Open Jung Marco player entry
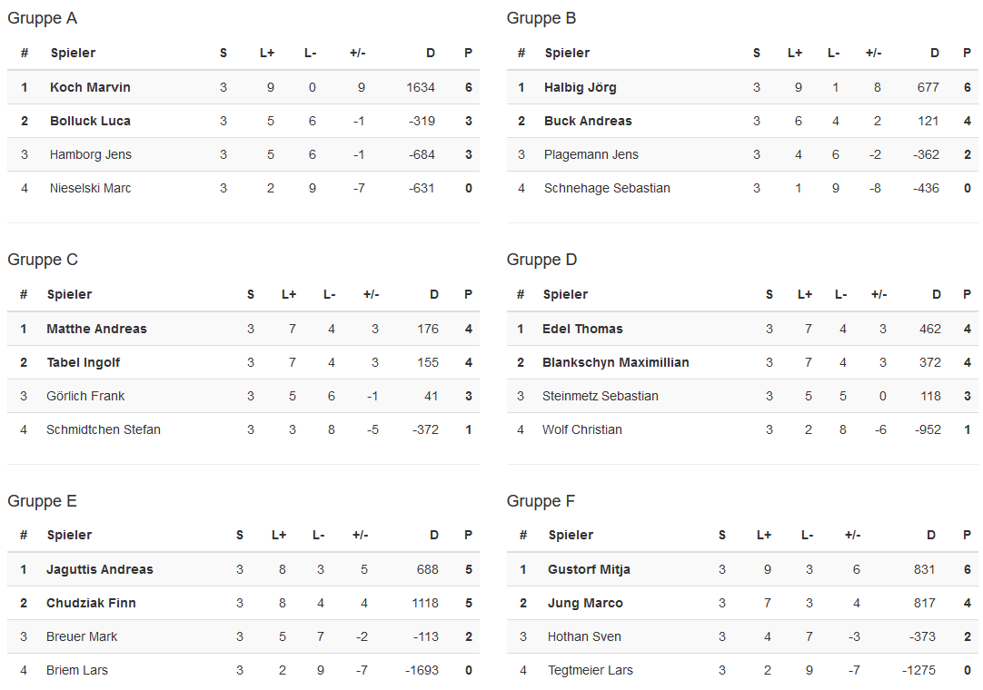Screen dimensions: 983x690 pos(585,604)
